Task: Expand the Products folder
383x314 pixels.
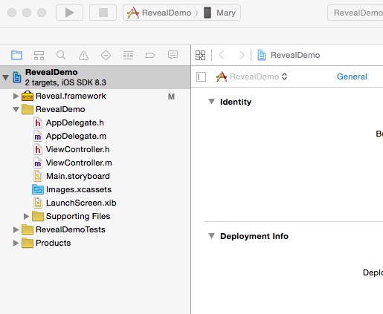Action: [x=16, y=243]
